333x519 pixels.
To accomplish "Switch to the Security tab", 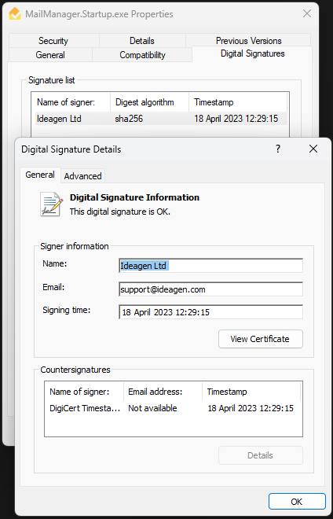I will pyautogui.click(x=53, y=41).
